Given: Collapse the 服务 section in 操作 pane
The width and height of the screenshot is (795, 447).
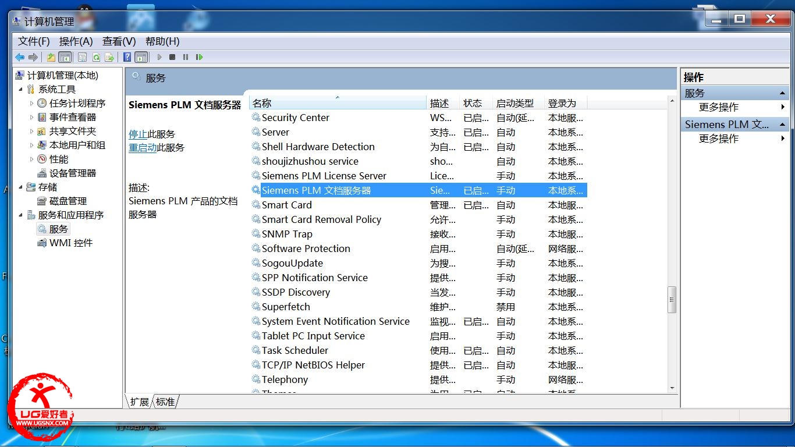Looking at the screenshot, I should point(783,93).
